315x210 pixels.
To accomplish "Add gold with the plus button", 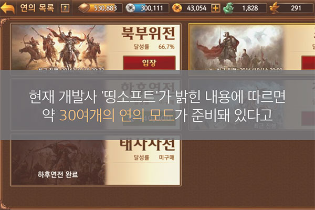I will pos(215,8).
